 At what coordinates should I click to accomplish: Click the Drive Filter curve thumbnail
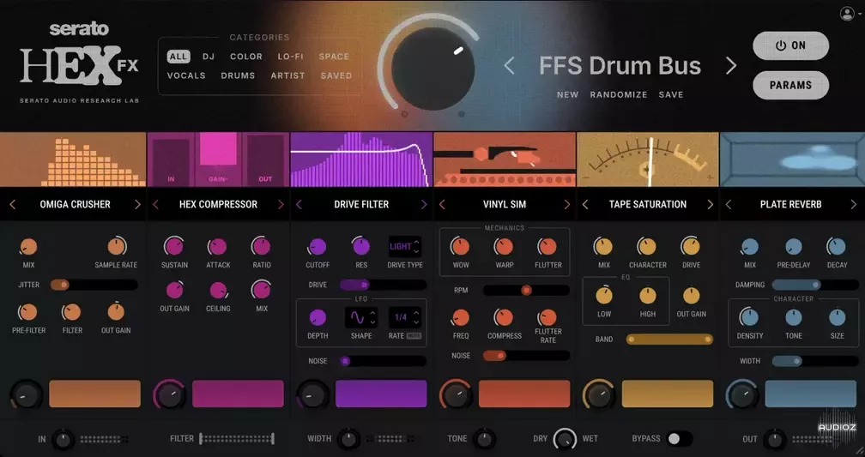coord(361,159)
